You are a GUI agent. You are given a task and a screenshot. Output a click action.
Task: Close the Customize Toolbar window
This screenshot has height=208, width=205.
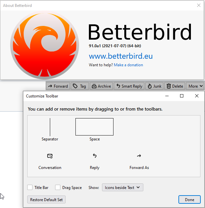(x=197, y=96)
